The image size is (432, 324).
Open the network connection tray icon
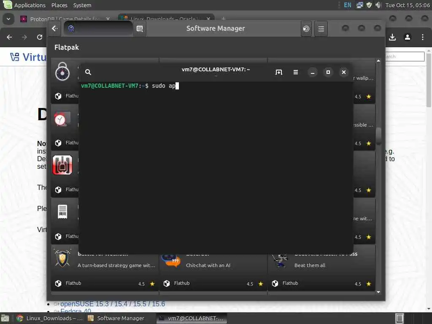(360, 5)
